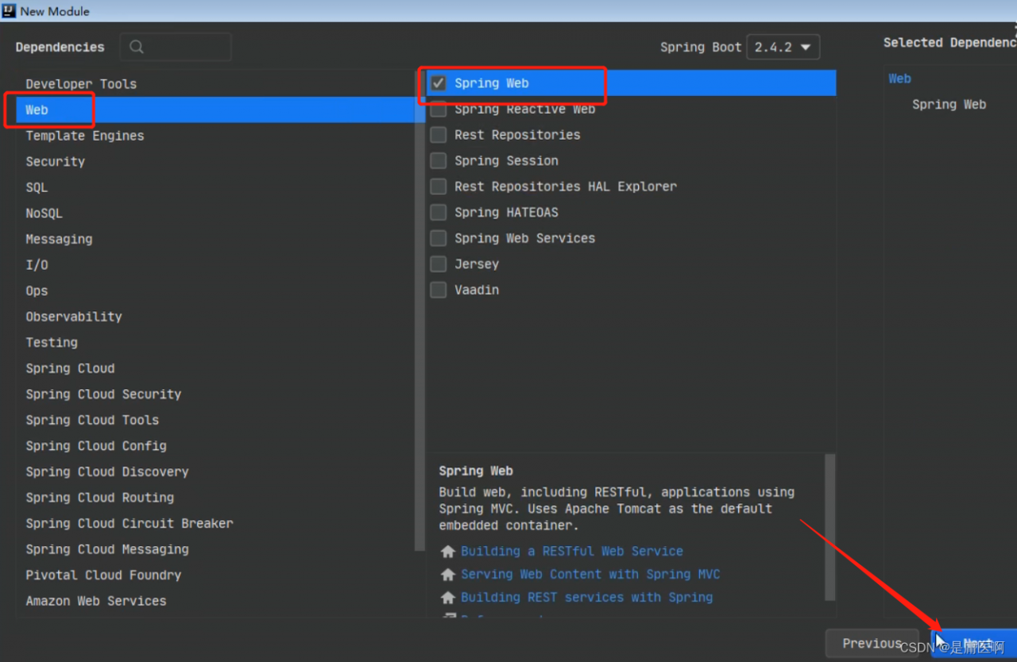Select Spring Web under Selected Dependencies
The image size is (1017, 662).
click(x=949, y=104)
